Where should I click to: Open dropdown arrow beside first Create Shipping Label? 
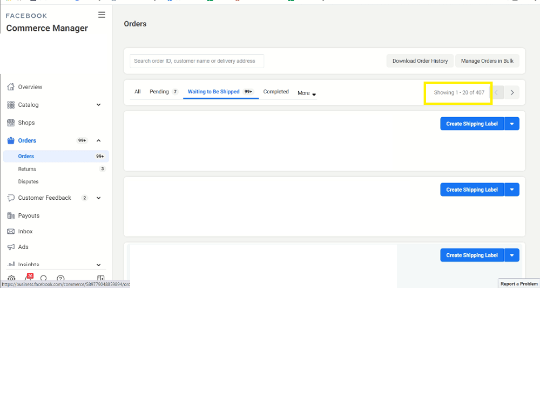tap(512, 124)
